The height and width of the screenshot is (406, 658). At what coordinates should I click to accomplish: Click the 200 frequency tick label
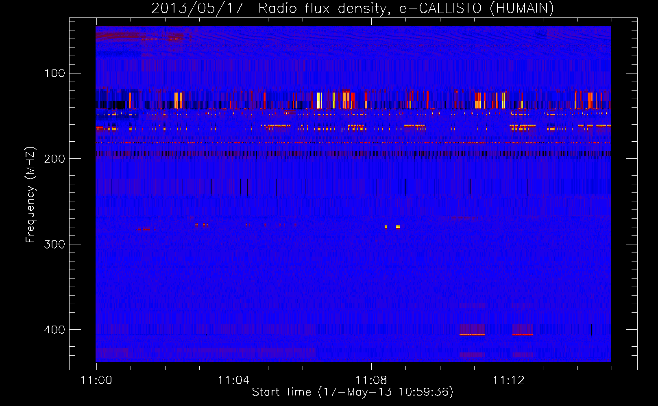(x=54, y=159)
